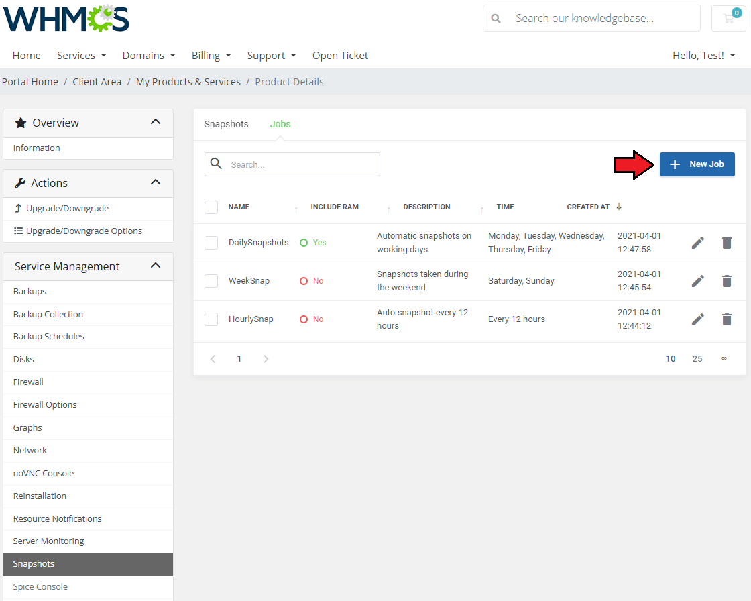
Task: Collapse the Actions panel chevron
Action: [156, 182]
